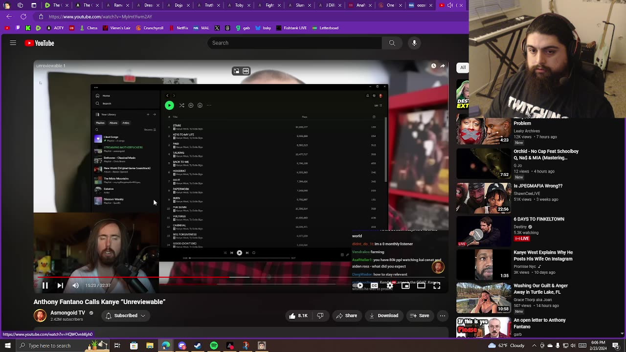This screenshot has height=352, width=626.
Task: Click the Windows taskbar search box
Action: (64, 346)
